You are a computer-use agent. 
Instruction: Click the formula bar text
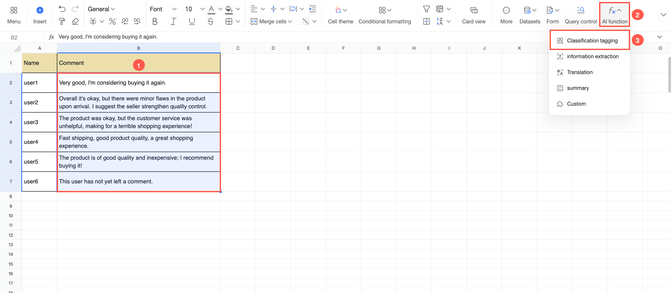click(108, 37)
